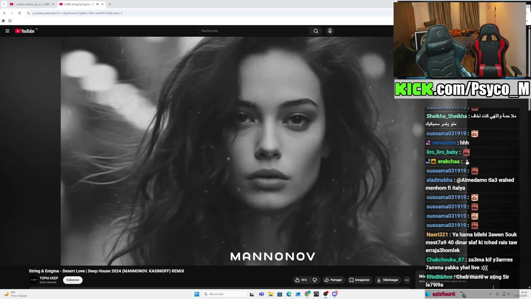Click the taskbar Rechercher search box
The image size is (531, 299).
(224, 294)
